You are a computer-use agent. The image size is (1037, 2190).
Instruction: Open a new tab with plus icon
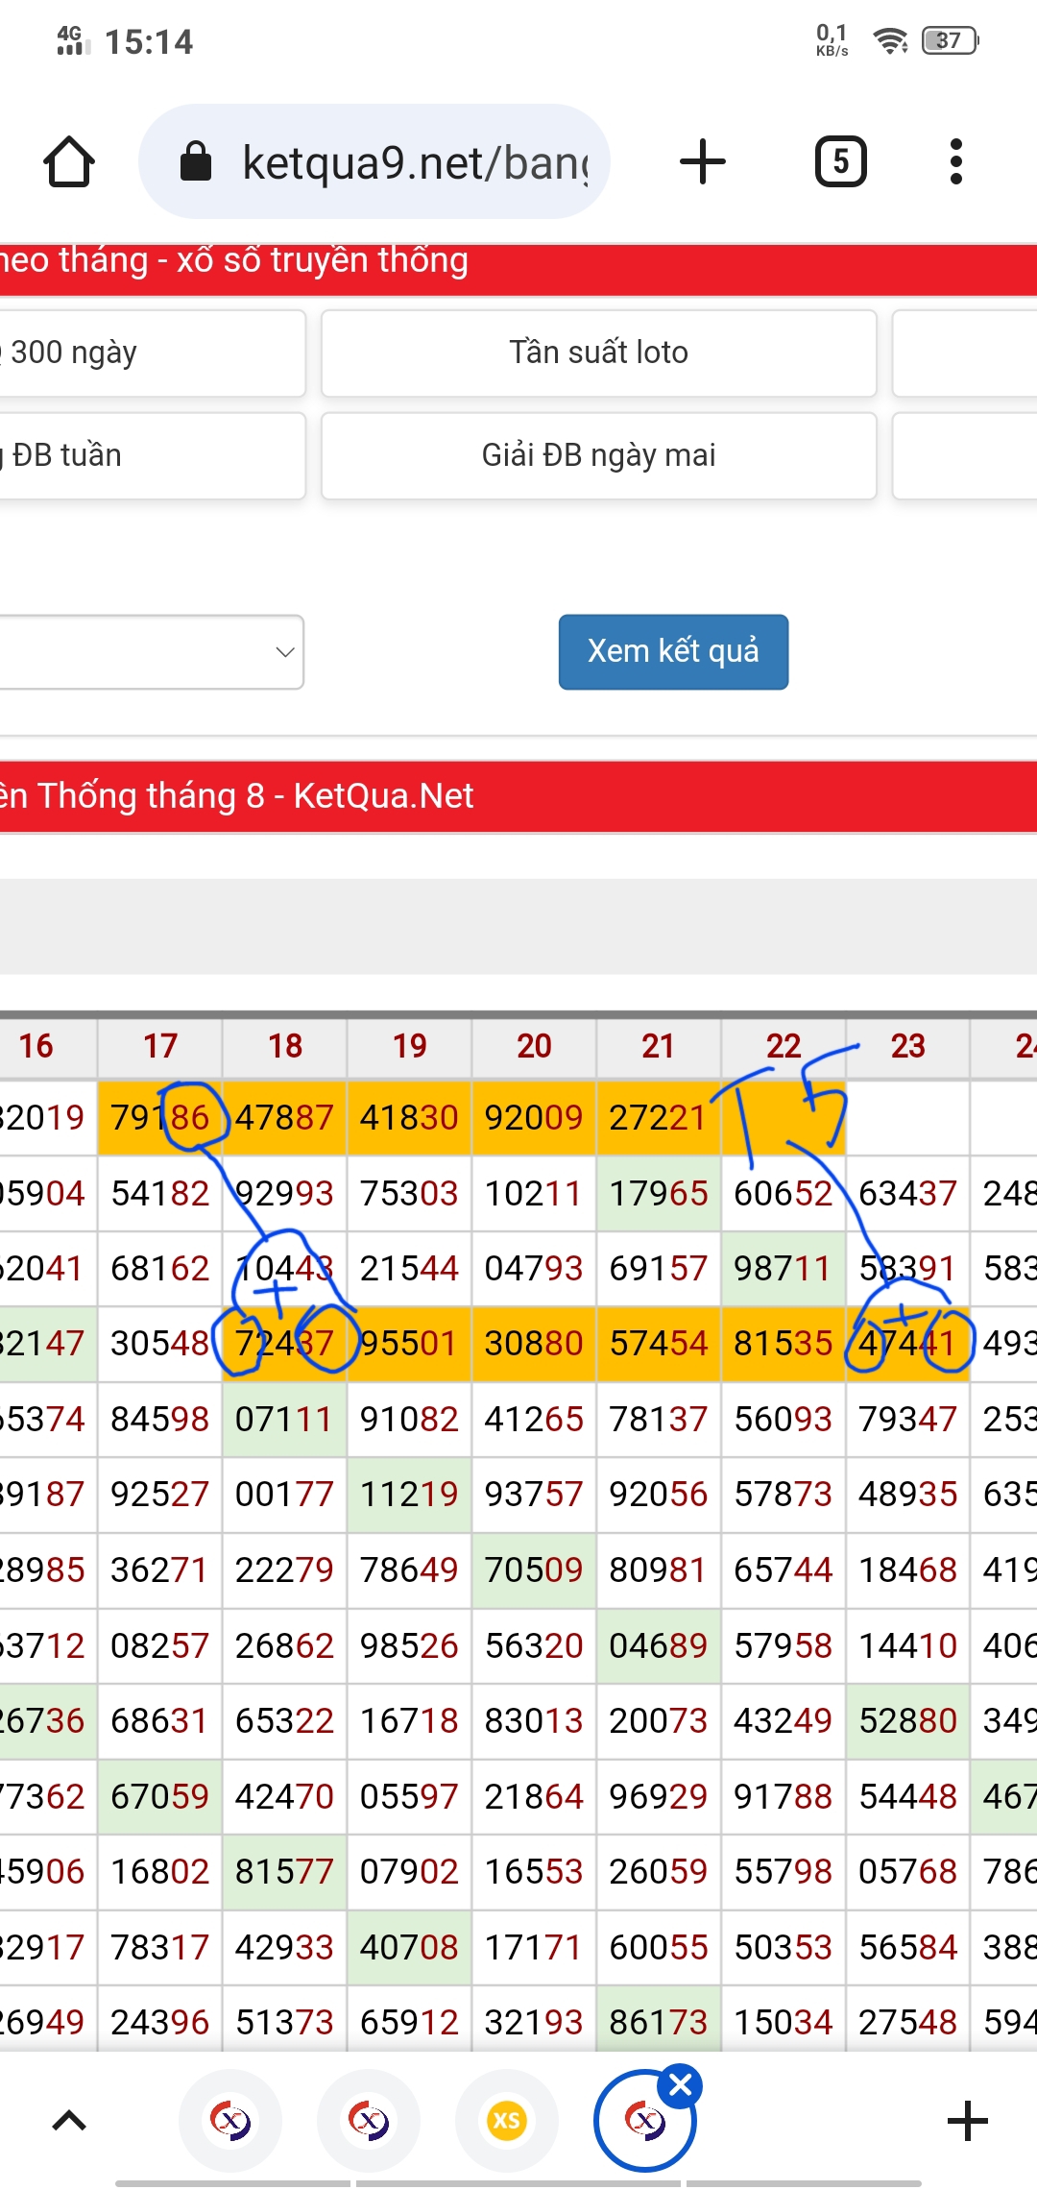pyautogui.click(x=702, y=161)
